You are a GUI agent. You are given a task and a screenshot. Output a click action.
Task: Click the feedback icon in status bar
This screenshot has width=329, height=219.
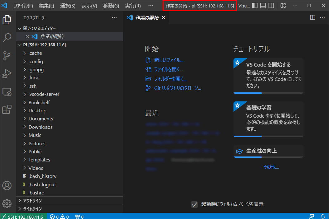[312, 216]
